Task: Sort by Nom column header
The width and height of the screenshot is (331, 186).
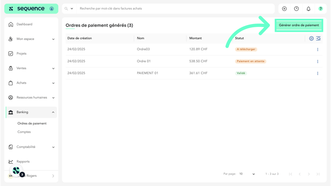Action: (x=140, y=38)
